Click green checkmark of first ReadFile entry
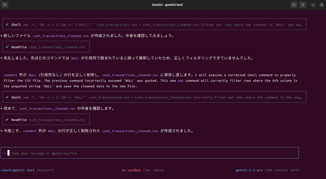326x179 pixels. coord(7,47)
